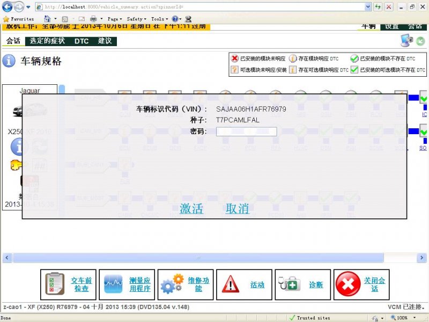Click the Home icon in the toolbar

point(47,19)
